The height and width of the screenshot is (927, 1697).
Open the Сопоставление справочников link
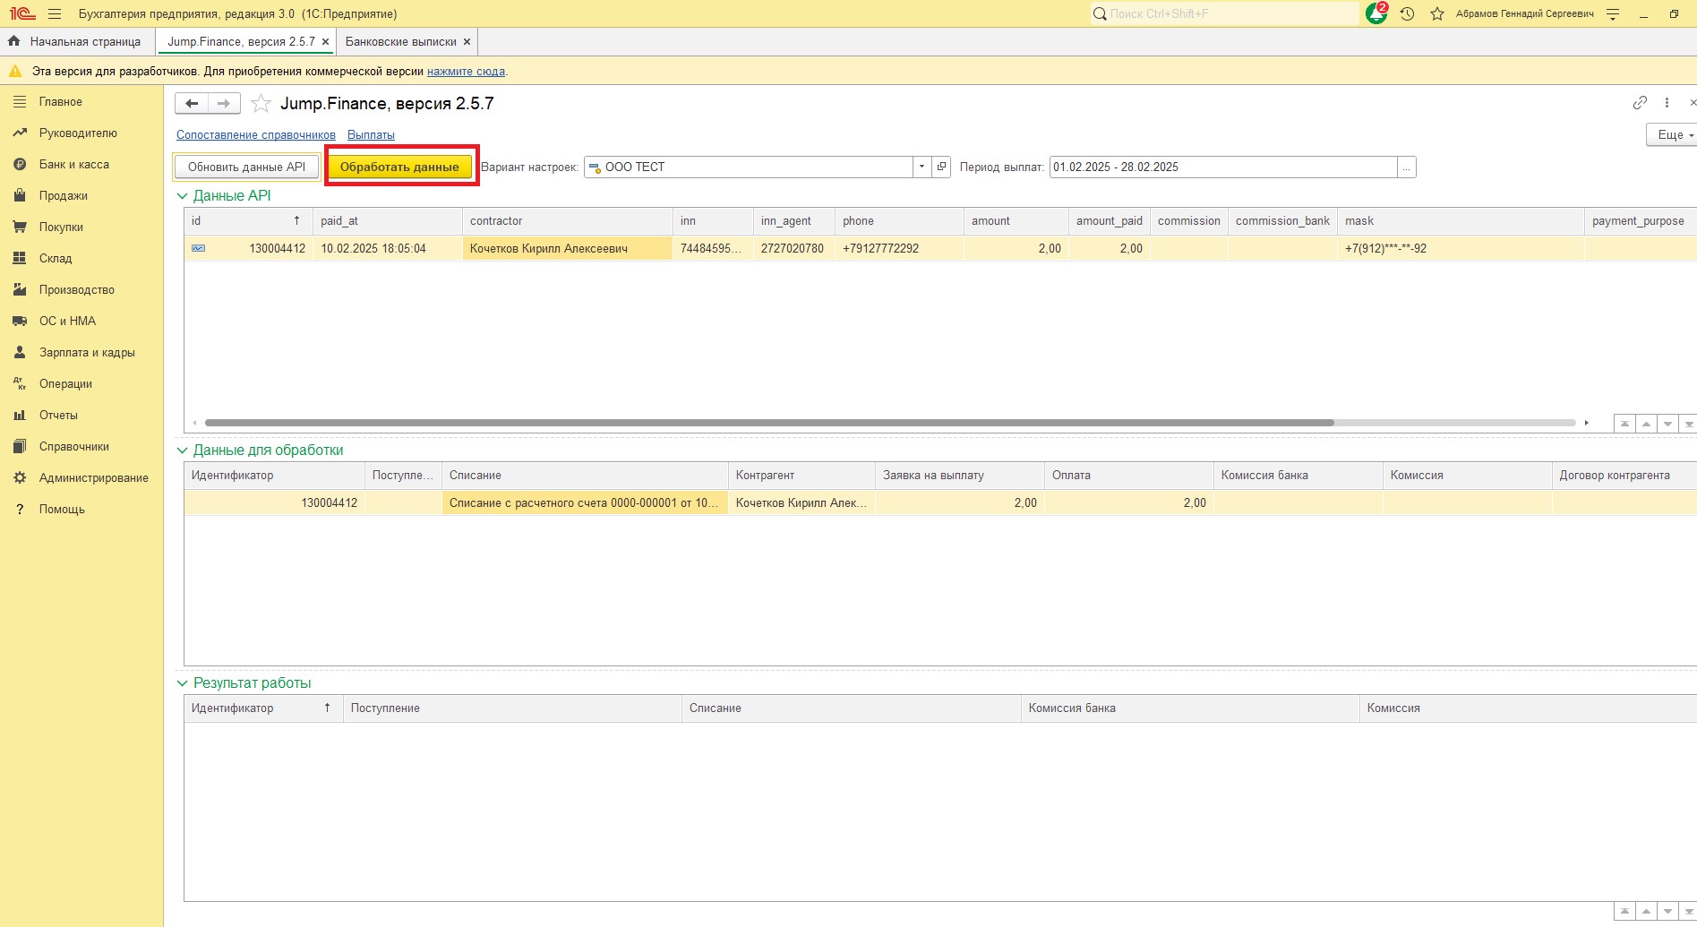click(x=255, y=135)
